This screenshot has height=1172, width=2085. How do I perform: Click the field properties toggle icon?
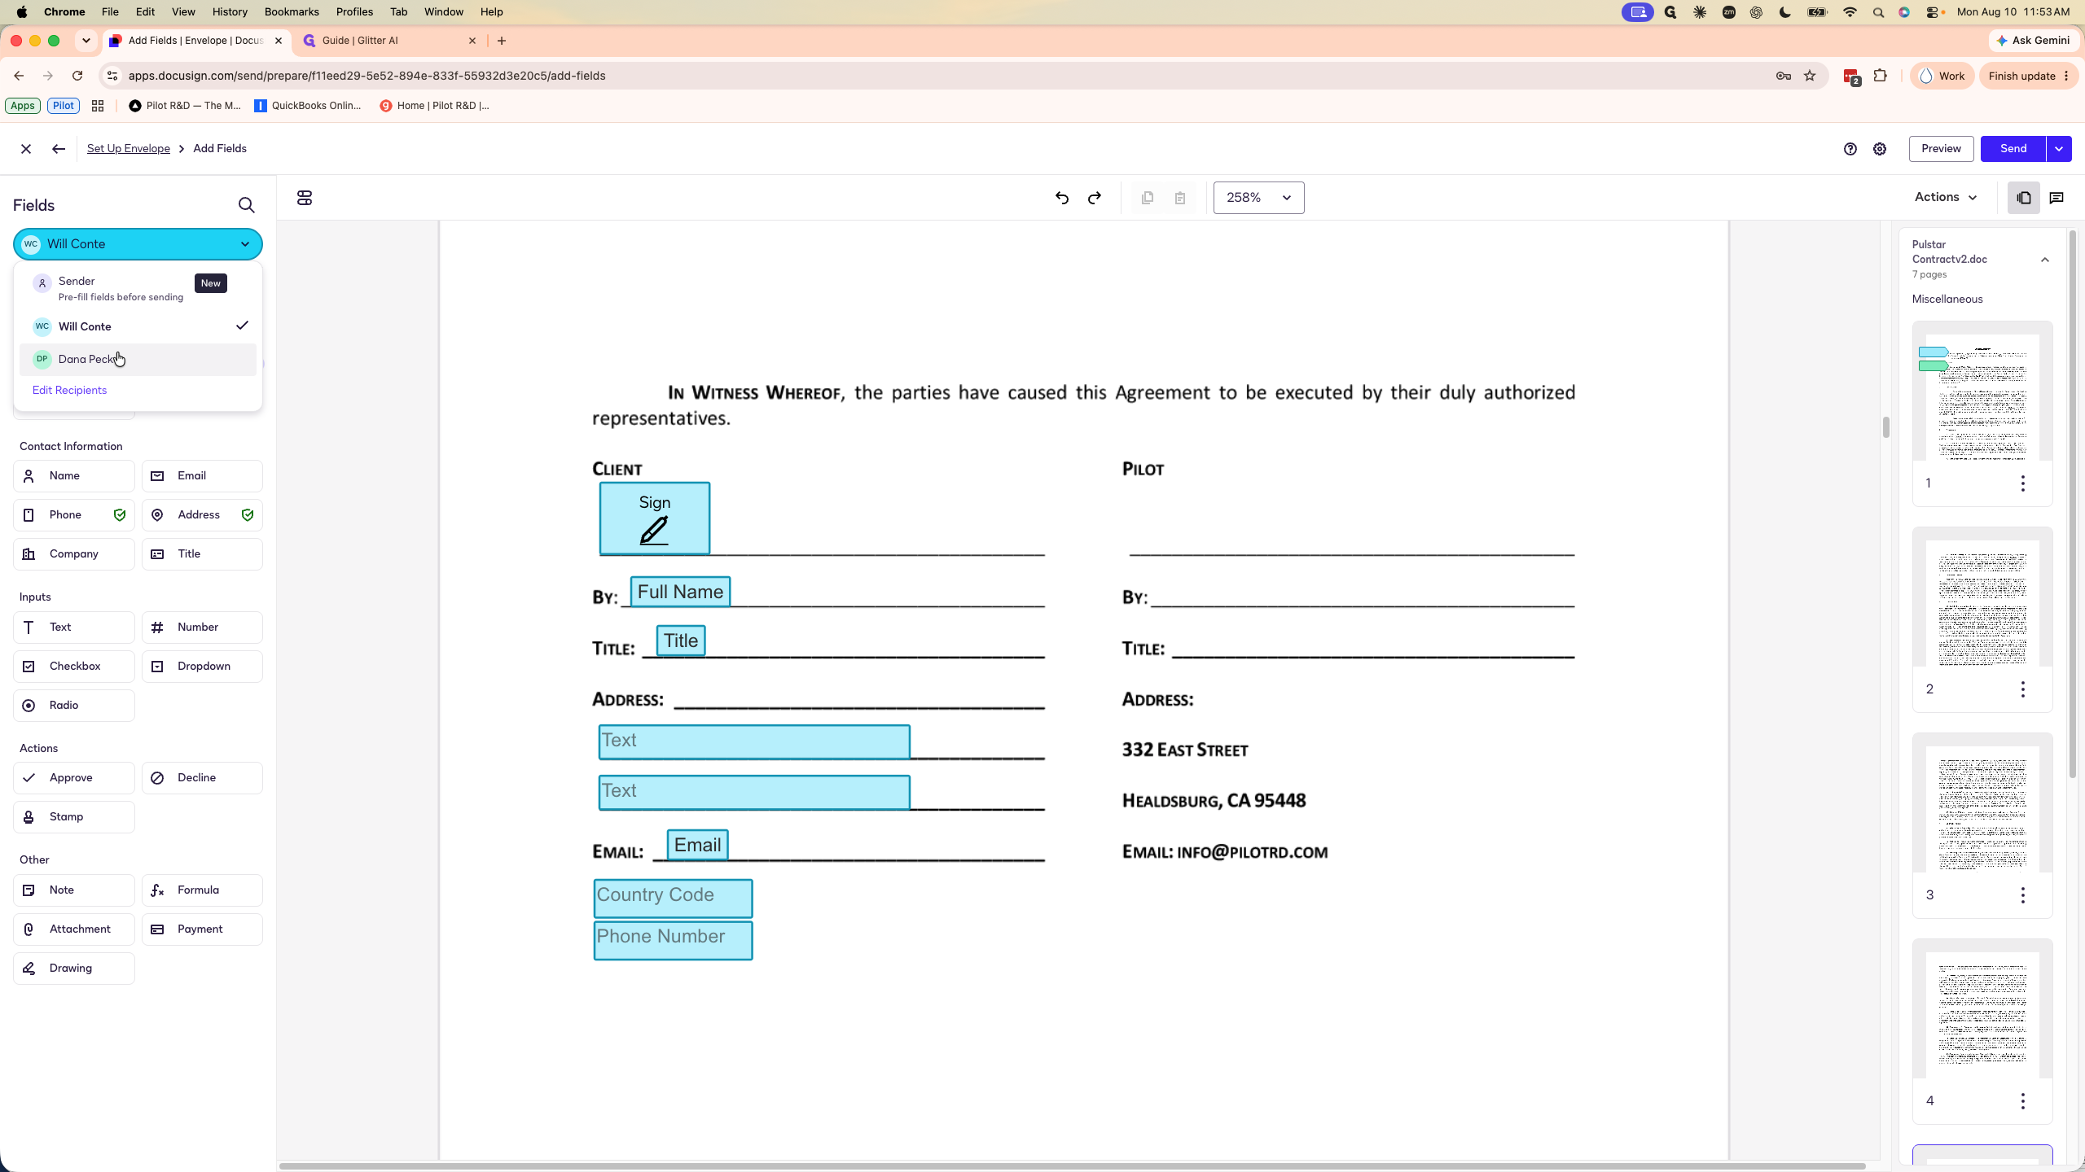point(305,198)
